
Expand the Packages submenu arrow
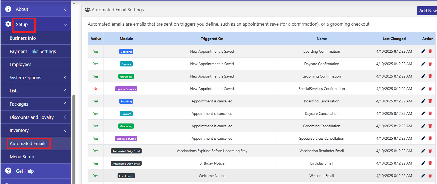[x=65, y=104]
